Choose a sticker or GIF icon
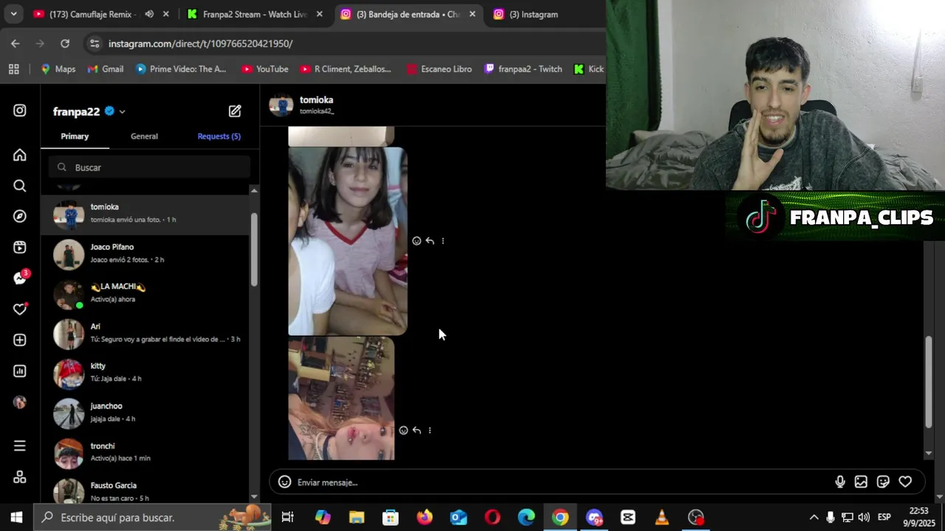The height and width of the screenshot is (531, 945). (883, 482)
